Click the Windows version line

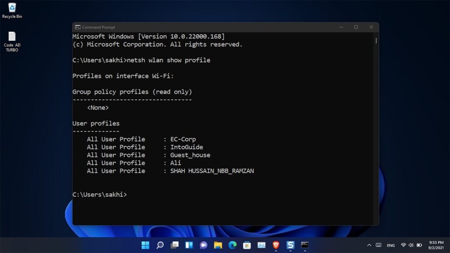tap(149, 37)
